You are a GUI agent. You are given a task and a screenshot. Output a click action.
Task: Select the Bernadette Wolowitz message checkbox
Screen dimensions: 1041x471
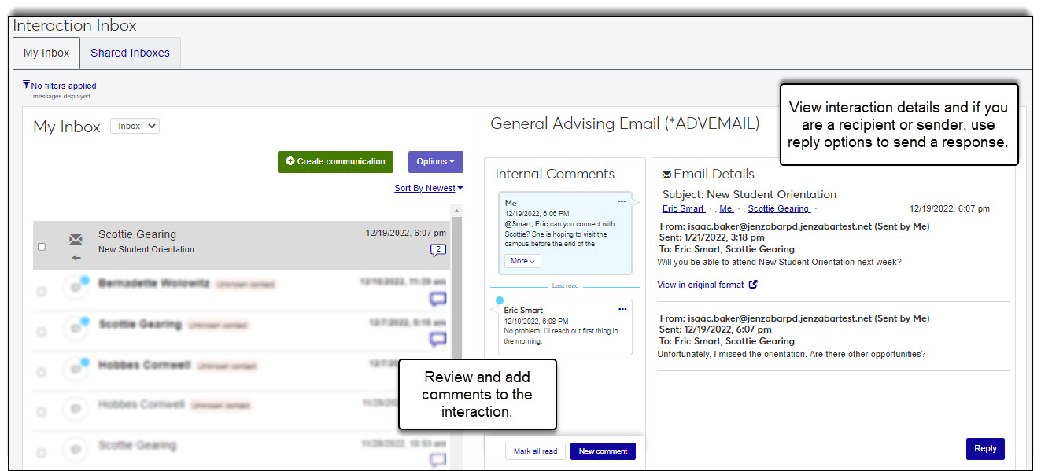coord(42,291)
